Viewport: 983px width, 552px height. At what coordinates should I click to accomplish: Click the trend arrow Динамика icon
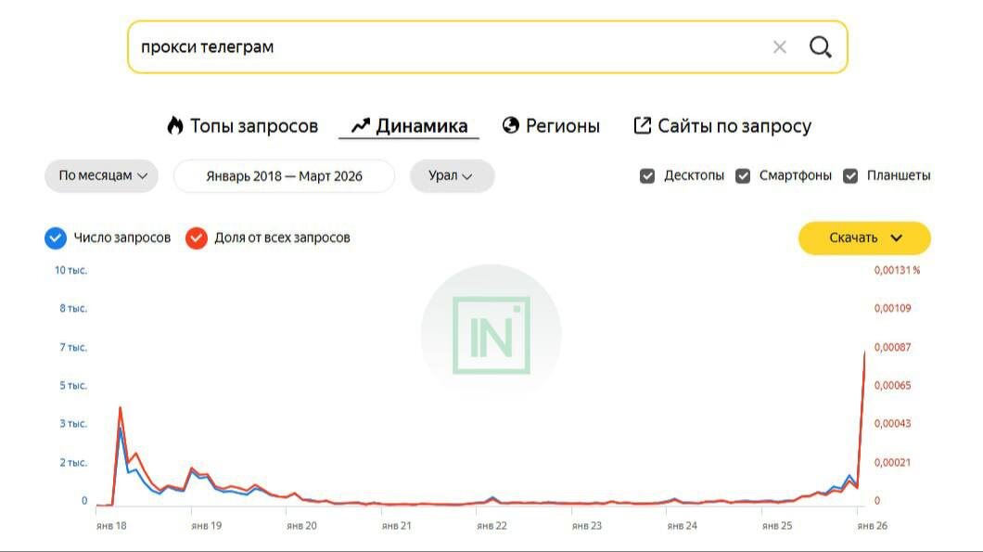[x=361, y=126]
